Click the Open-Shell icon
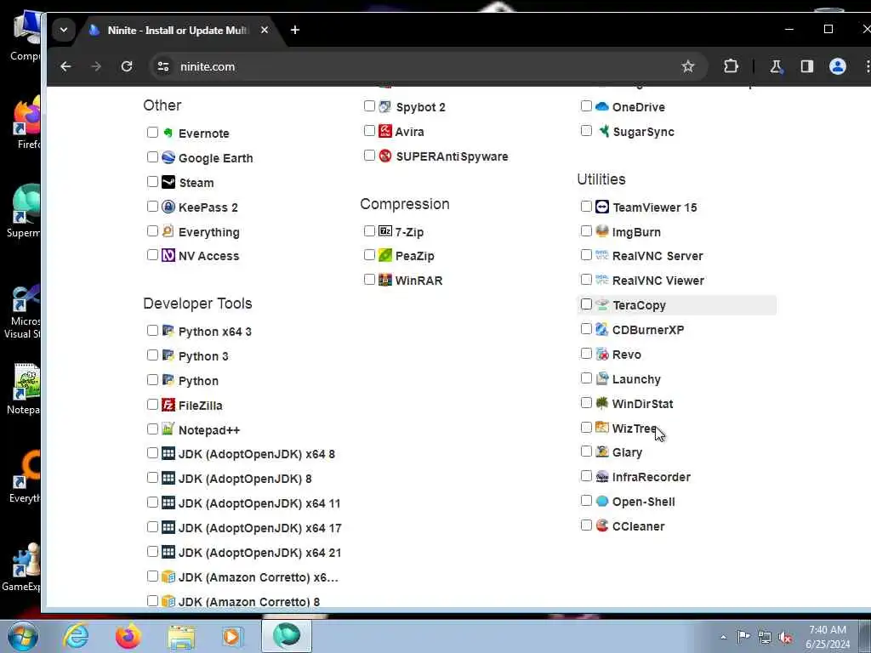The width and height of the screenshot is (871, 653). click(x=601, y=500)
